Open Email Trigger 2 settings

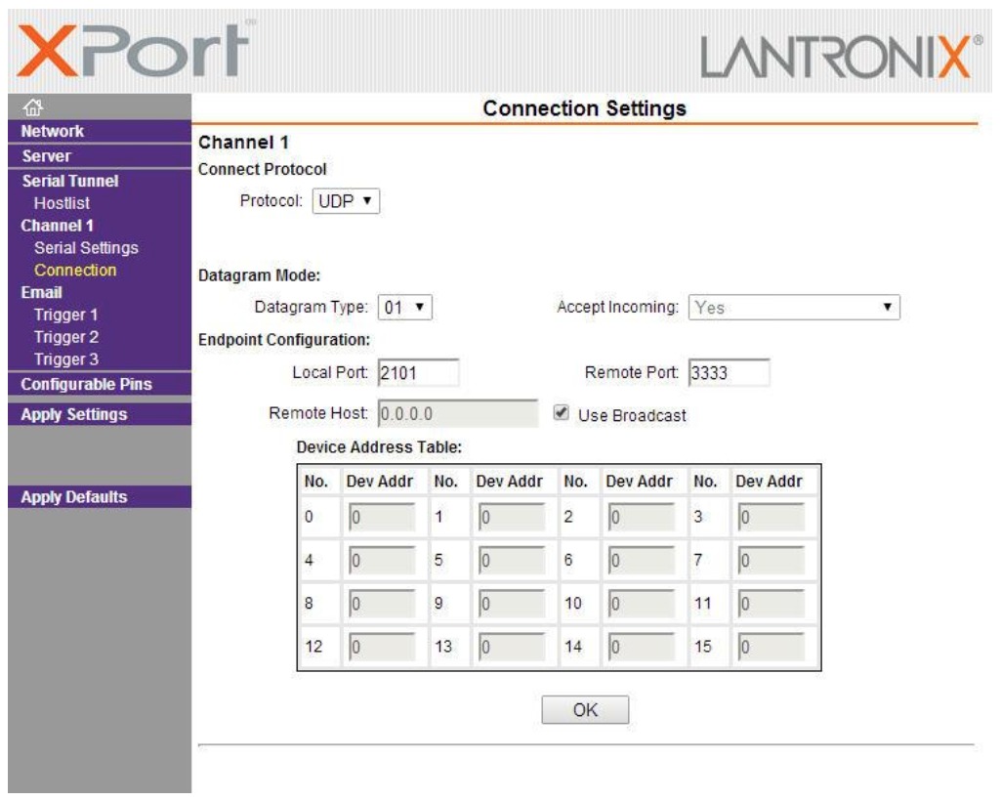click(65, 337)
